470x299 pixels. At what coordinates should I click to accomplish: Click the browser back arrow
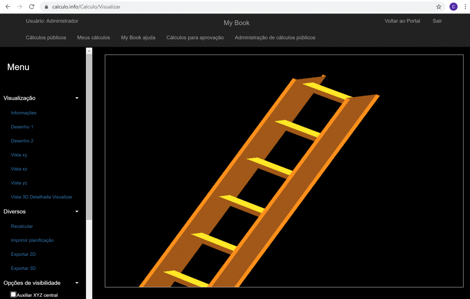[8, 7]
